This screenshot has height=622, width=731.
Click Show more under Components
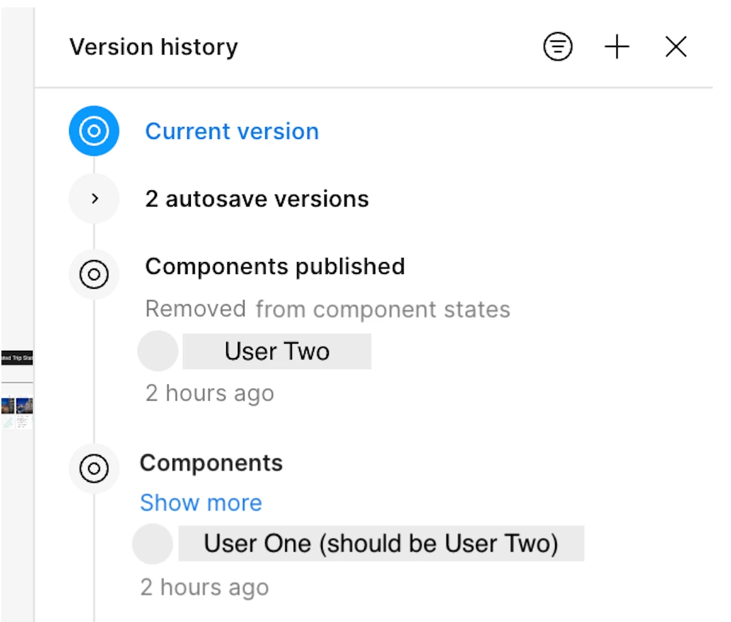[201, 503]
